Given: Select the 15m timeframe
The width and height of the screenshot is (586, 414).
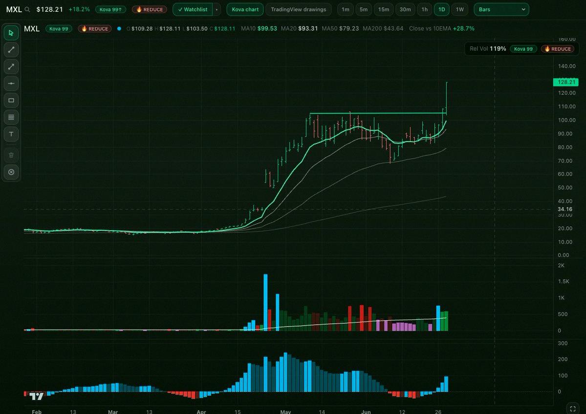Looking at the screenshot, I should [384, 9].
